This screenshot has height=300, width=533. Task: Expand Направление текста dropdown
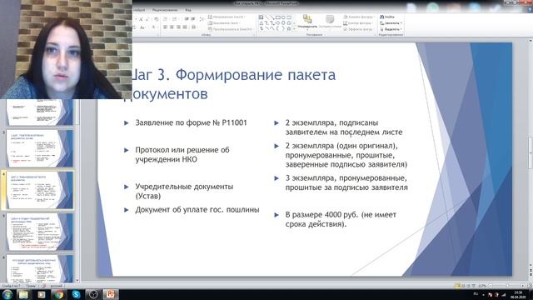click(227, 17)
